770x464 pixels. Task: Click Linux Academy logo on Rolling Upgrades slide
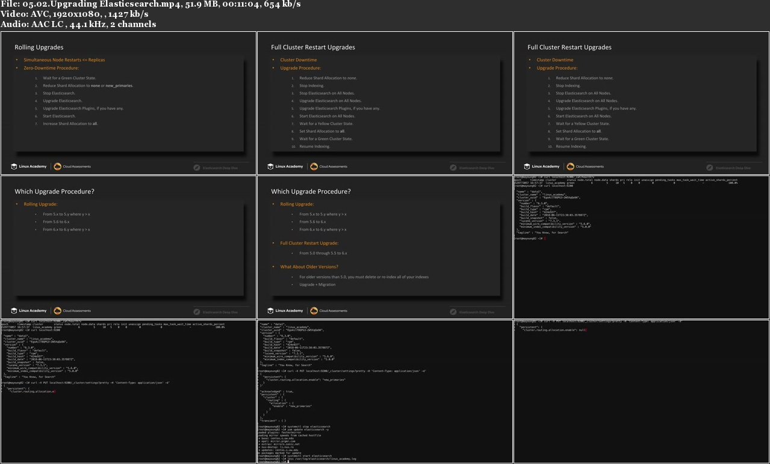click(x=30, y=166)
